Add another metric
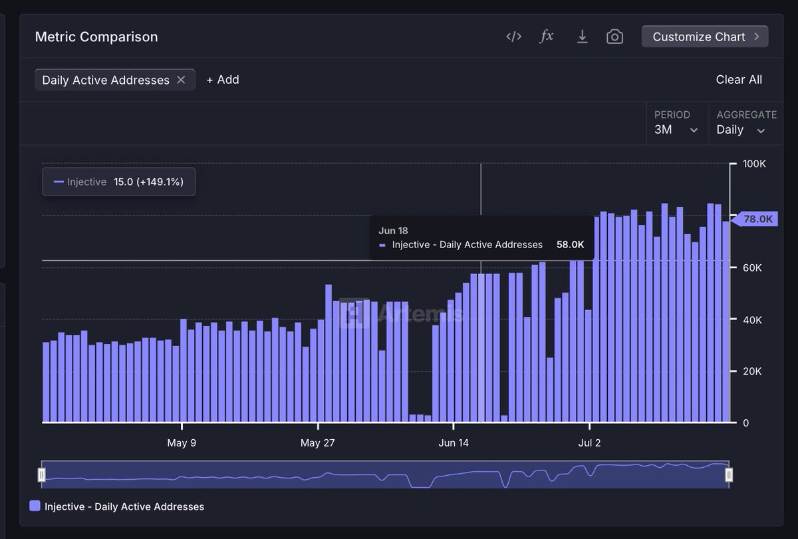This screenshot has width=798, height=539. pyautogui.click(x=223, y=80)
